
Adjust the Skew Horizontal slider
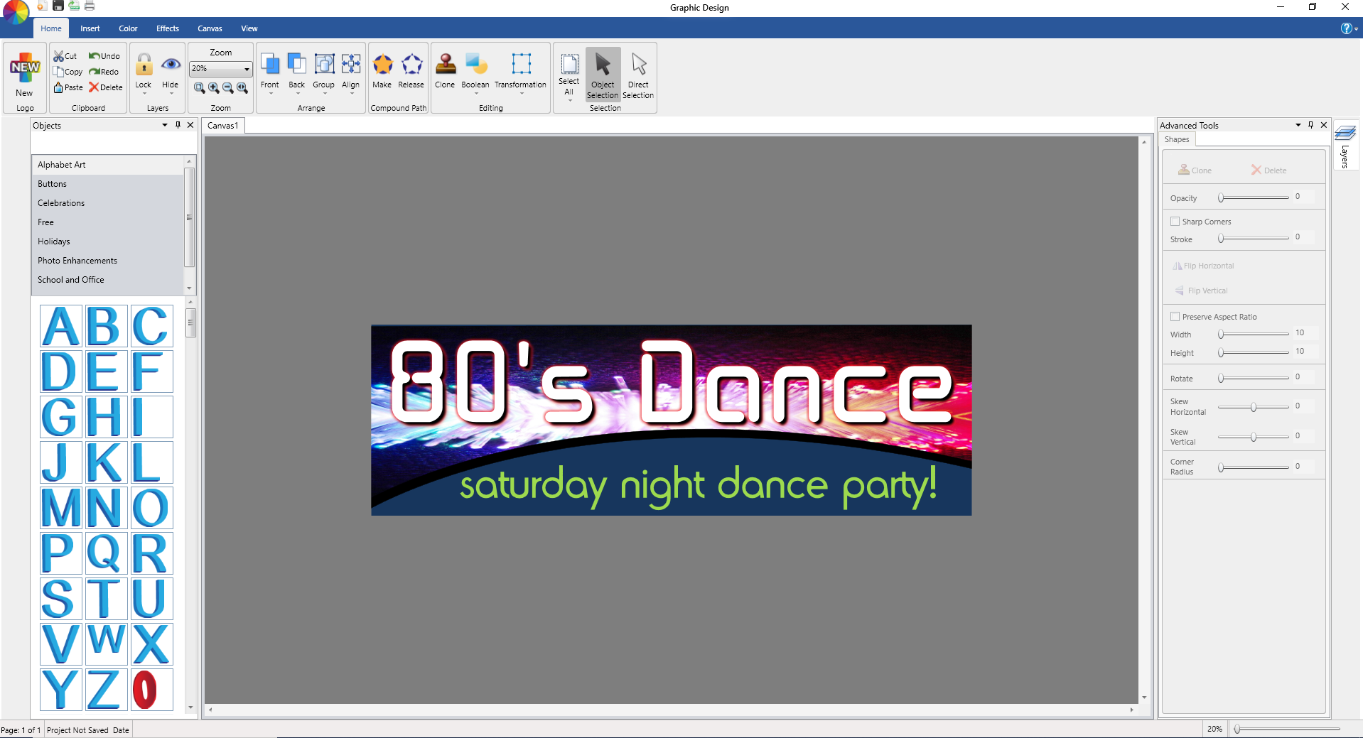(1254, 407)
